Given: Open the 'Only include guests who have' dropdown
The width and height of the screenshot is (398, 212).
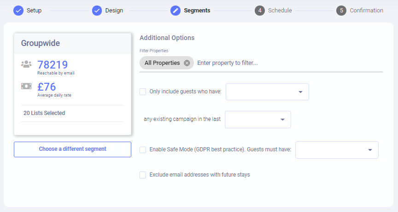Looking at the screenshot, I should [267, 92].
